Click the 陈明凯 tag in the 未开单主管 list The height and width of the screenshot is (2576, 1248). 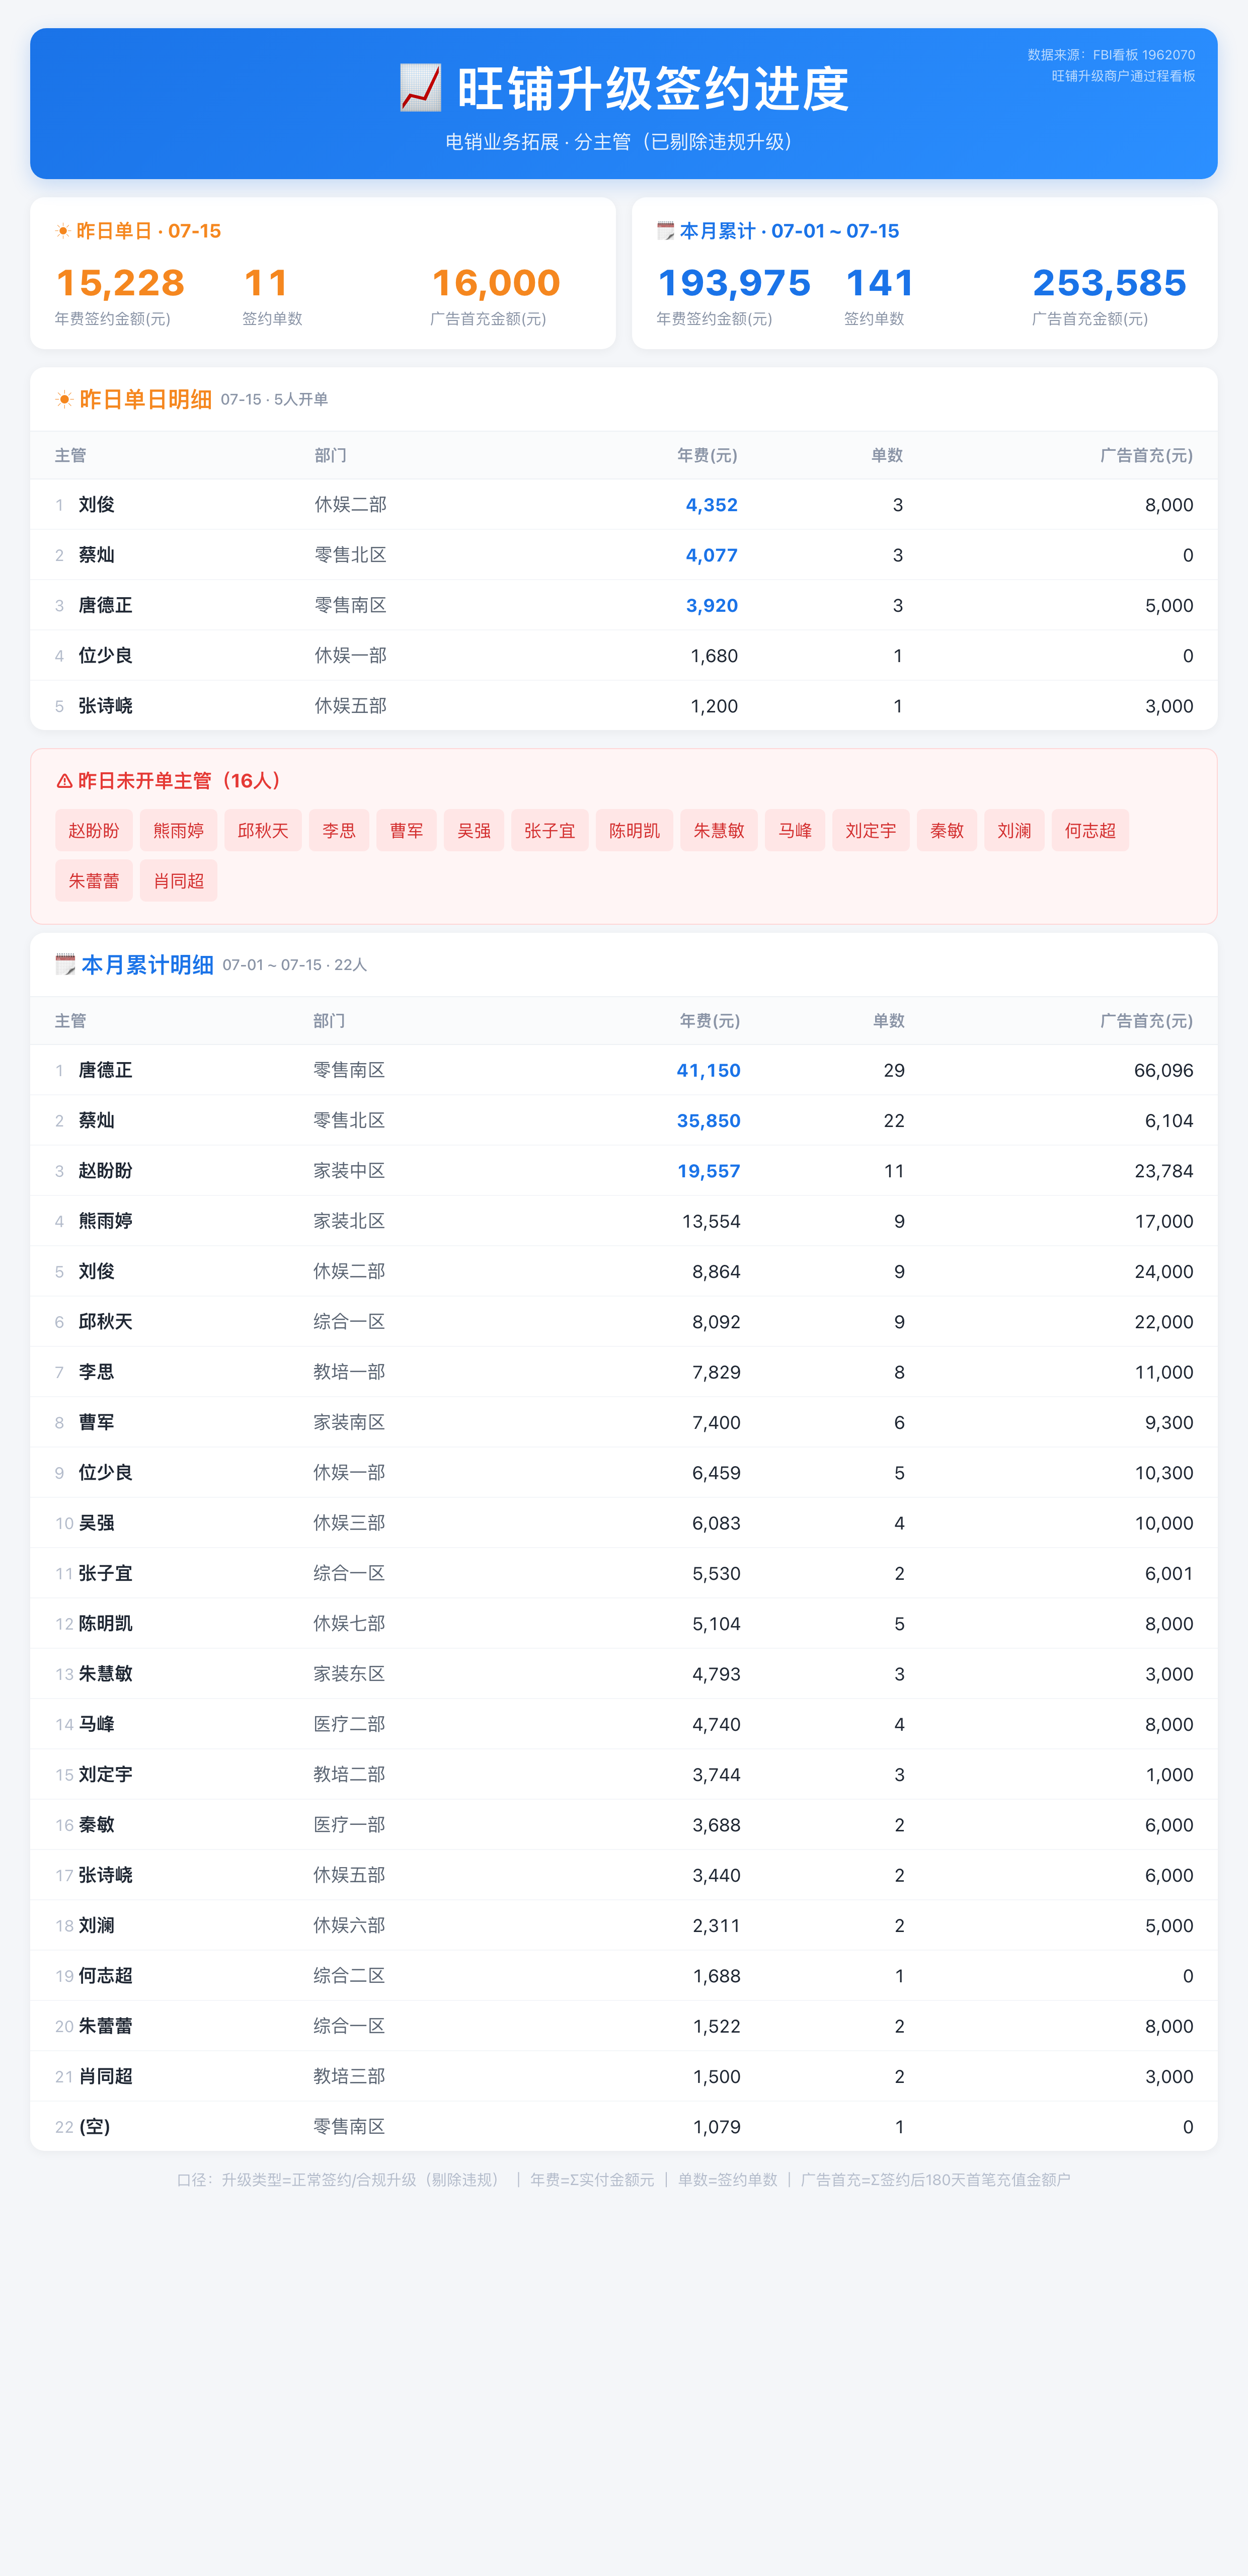pyautogui.click(x=634, y=831)
